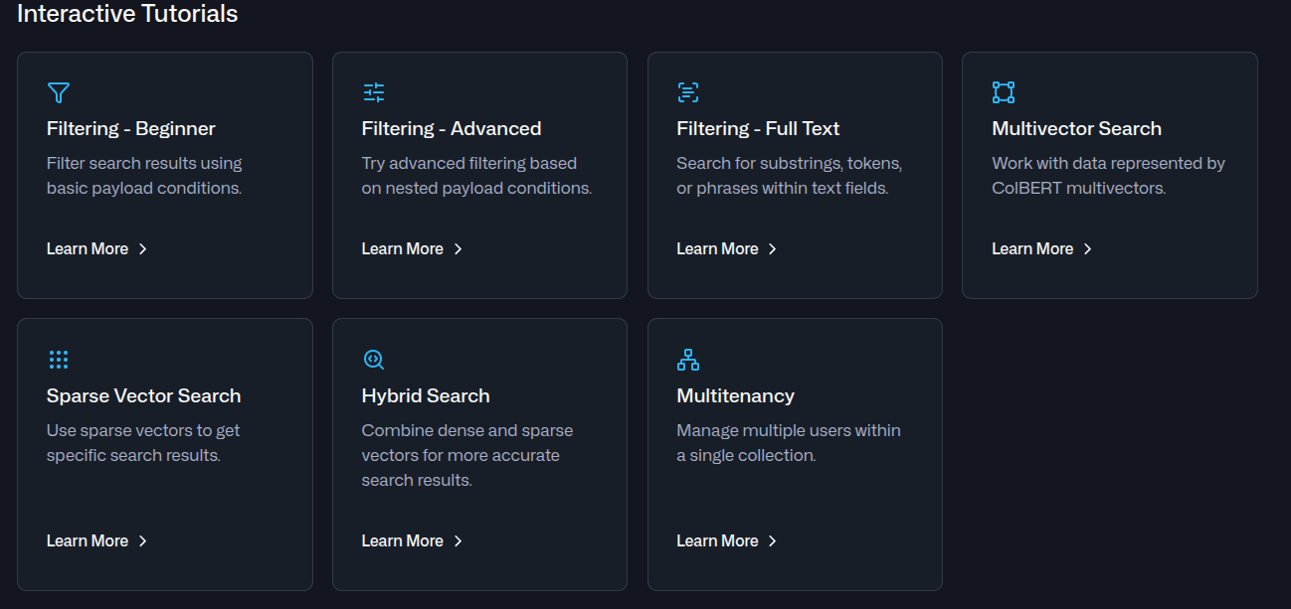Click the Multivector Search node-square icon
1291x609 pixels.
[1004, 92]
